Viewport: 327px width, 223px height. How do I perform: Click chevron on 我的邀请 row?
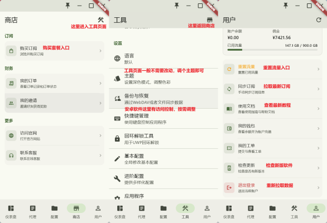point(100,103)
